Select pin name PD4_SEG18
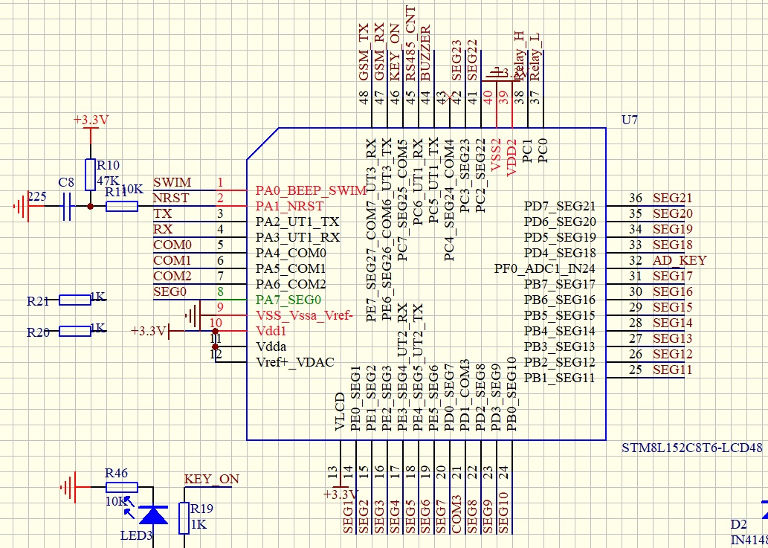 click(x=561, y=254)
